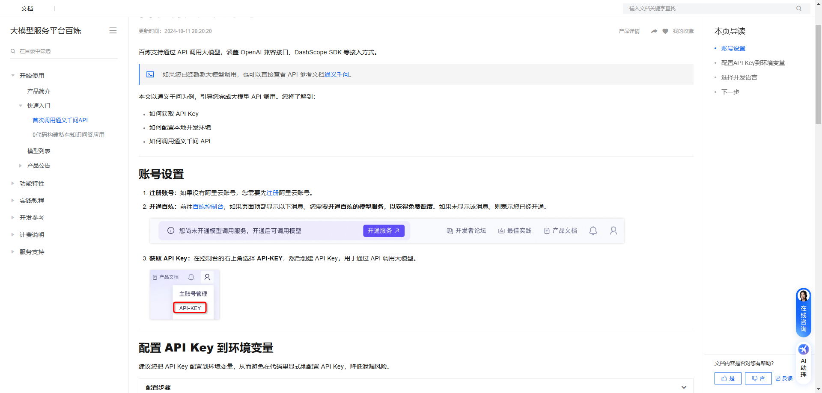The height and width of the screenshot is (393, 822).
Task: Click the sidebar collapse hamburger icon
Action: click(x=113, y=31)
